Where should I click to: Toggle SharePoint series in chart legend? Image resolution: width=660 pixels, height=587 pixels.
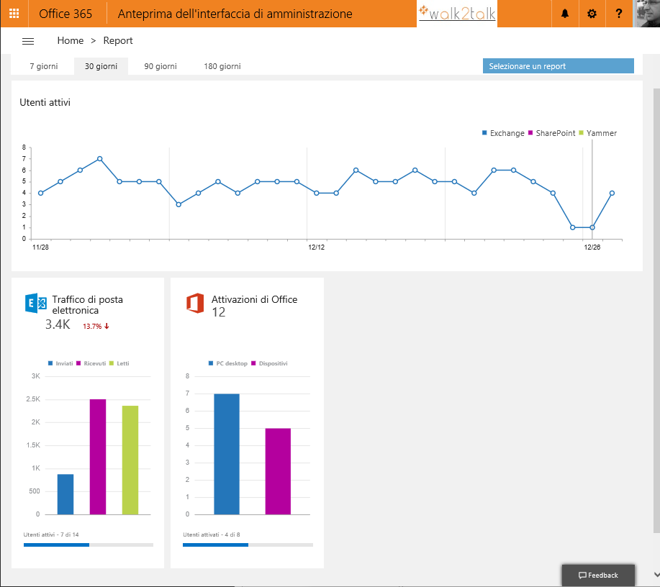tap(551, 133)
